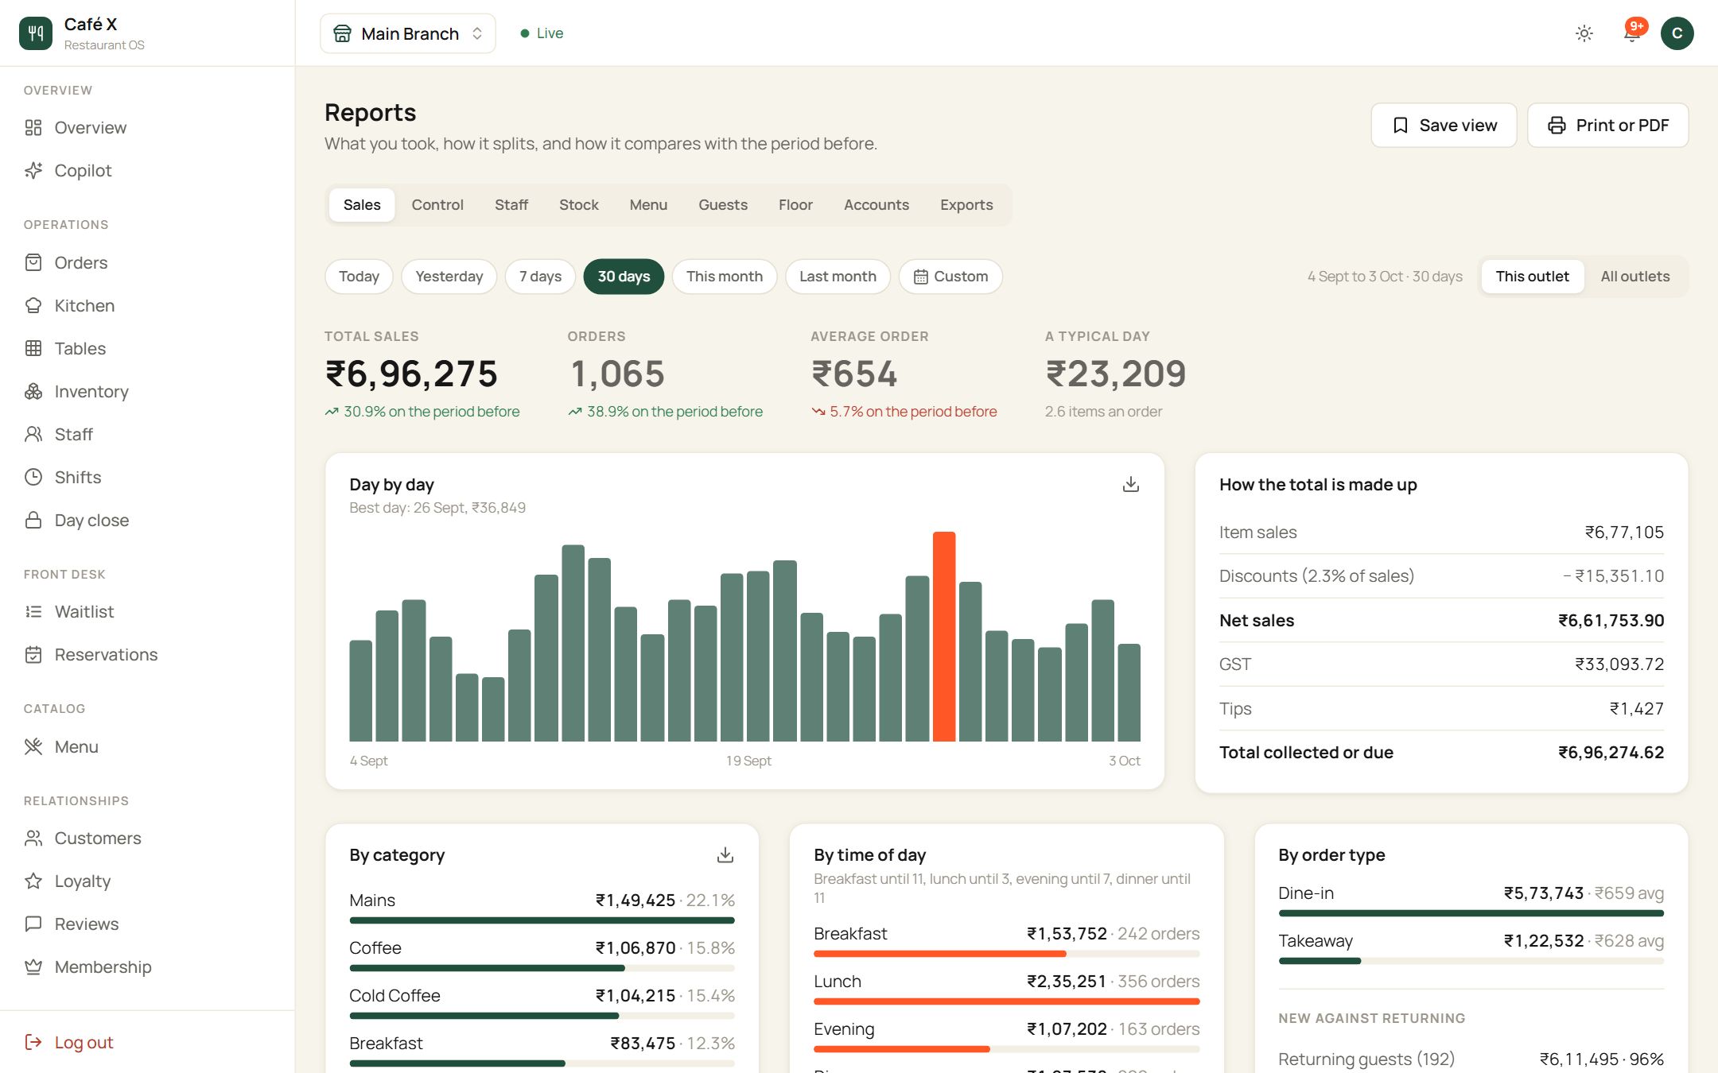This screenshot has height=1073, width=1718.
Task: Select the Yesterday range
Action: click(x=449, y=277)
